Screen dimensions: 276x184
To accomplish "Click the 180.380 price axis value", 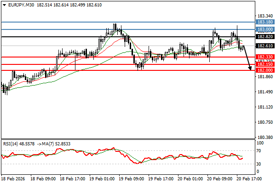I will [264, 138].
